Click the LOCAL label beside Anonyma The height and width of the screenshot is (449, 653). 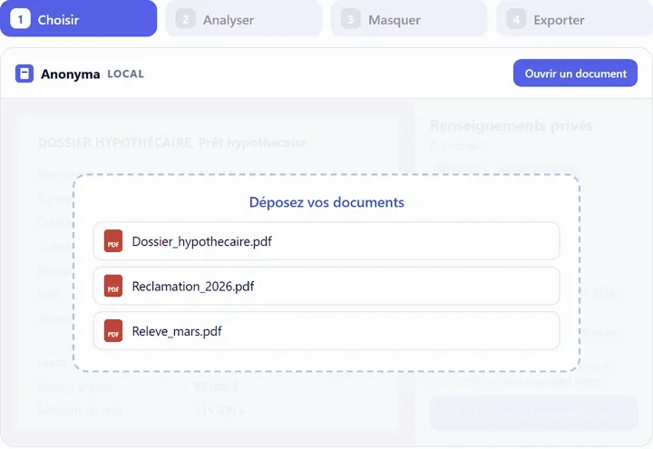pos(126,74)
